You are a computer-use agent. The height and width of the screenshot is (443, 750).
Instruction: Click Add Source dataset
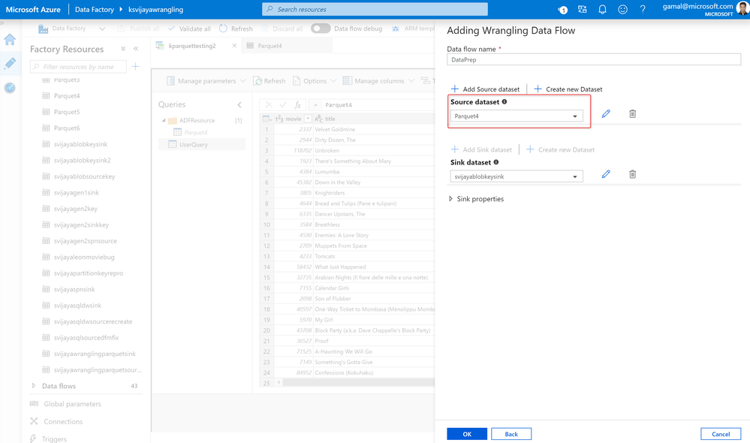pyautogui.click(x=485, y=89)
